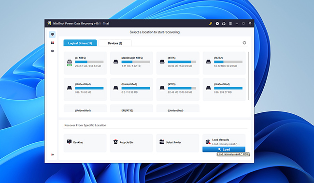
Task: Open Select Folder location option
Action: [178, 143]
